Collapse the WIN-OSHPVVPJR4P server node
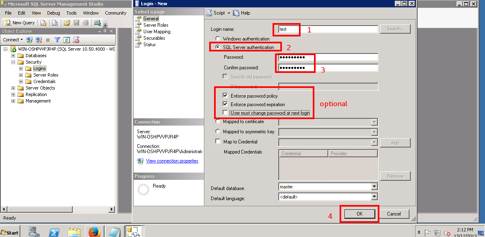Screen dimensions: 485x237 5,49
